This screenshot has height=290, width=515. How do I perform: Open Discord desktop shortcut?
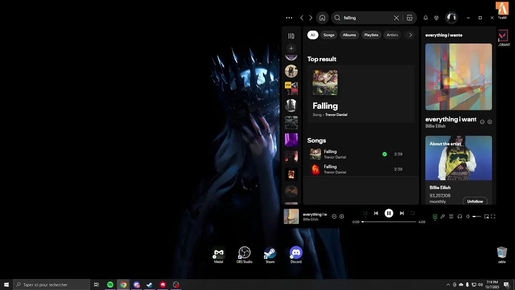(x=296, y=255)
